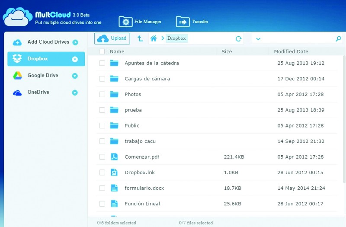Open the search filter chevron dropdown
346x227 pixels.
pos(258,39)
